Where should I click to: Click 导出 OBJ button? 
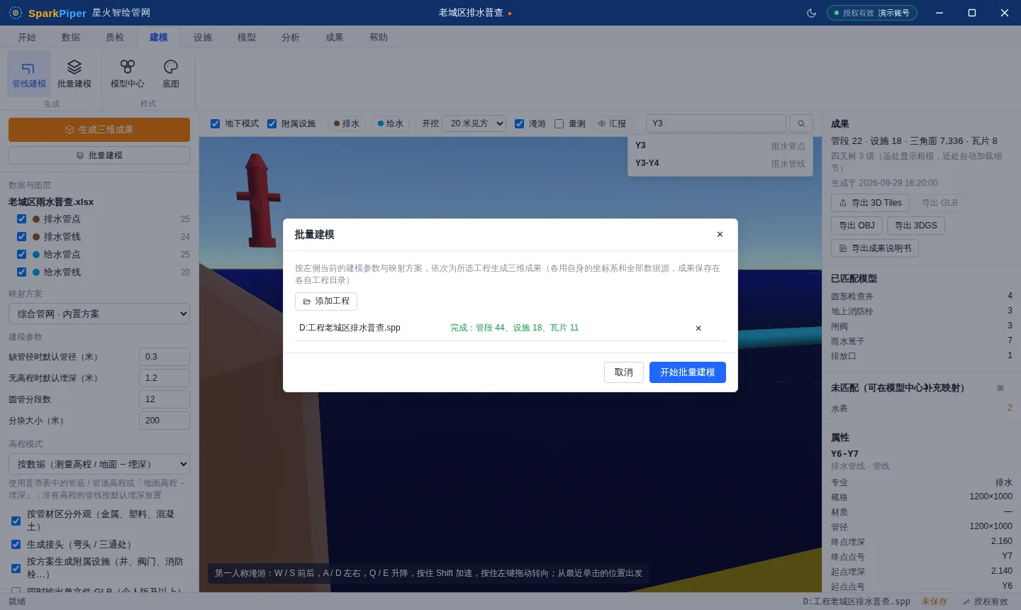[x=857, y=226]
